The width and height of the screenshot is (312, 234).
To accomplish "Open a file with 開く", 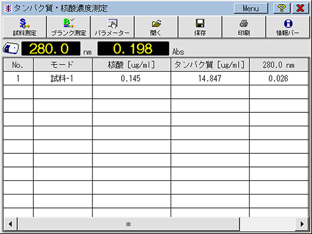I will coord(156,27).
